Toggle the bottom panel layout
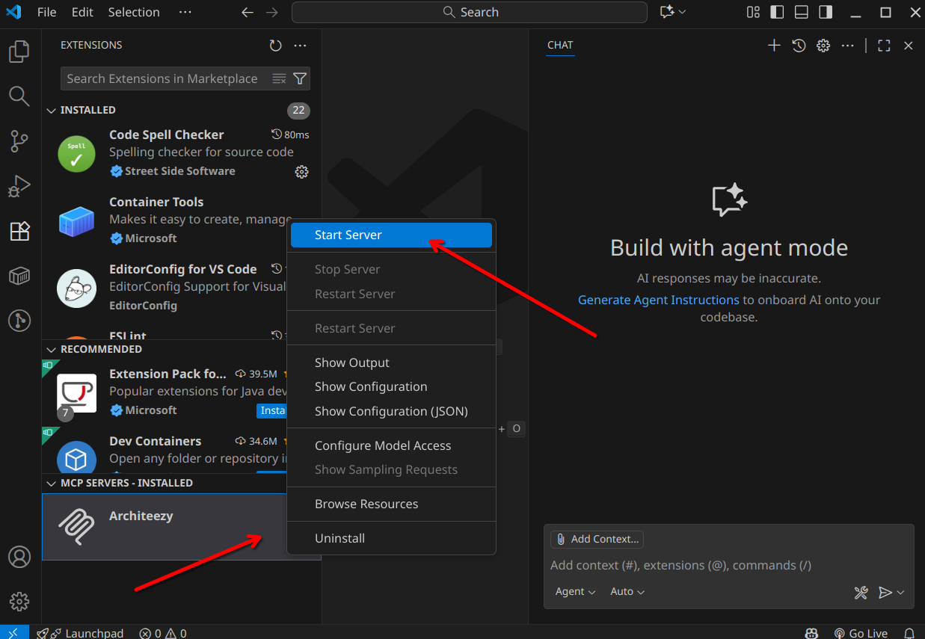The height and width of the screenshot is (639, 925). point(801,12)
